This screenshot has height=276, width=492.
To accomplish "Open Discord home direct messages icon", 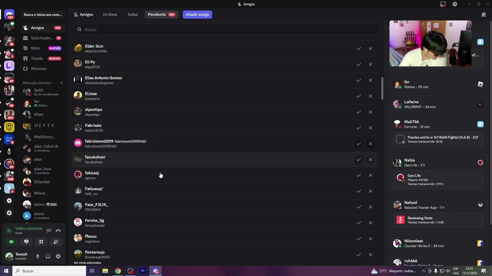I will click(9, 15).
